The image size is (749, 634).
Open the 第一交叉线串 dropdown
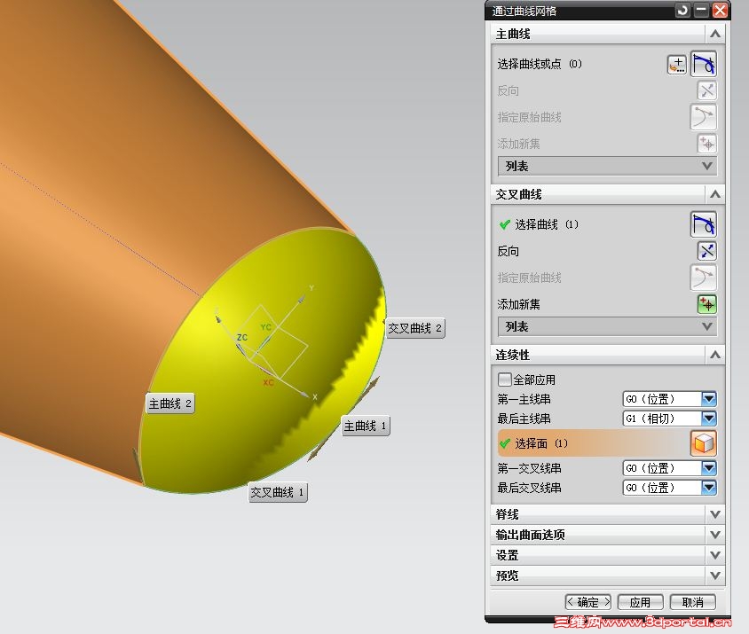pos(709,468)
